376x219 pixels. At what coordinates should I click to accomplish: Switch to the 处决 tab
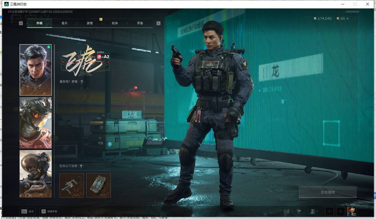(x=115, y=23)
